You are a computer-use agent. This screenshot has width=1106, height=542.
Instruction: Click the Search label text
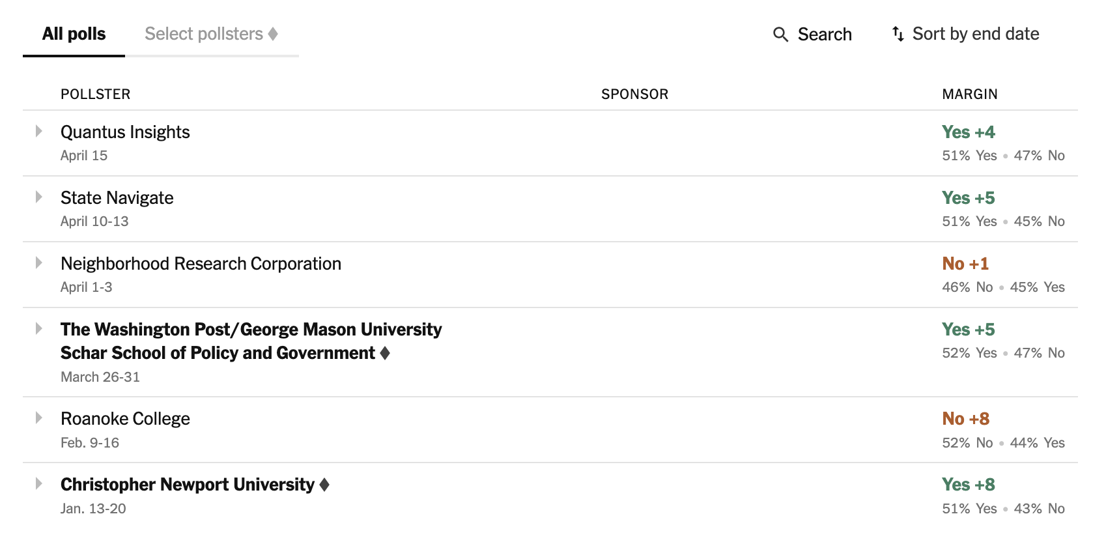(825, 35)
